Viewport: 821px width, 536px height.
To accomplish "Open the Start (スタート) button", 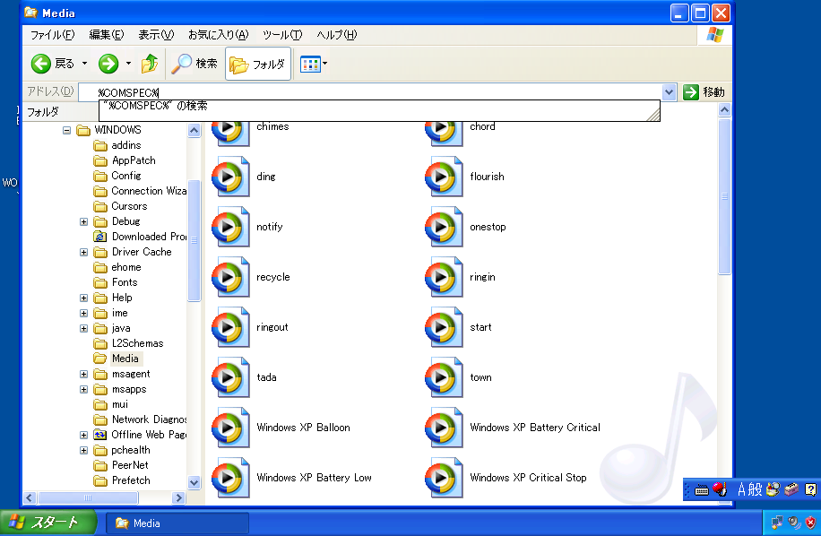I will tap(48, 523).
